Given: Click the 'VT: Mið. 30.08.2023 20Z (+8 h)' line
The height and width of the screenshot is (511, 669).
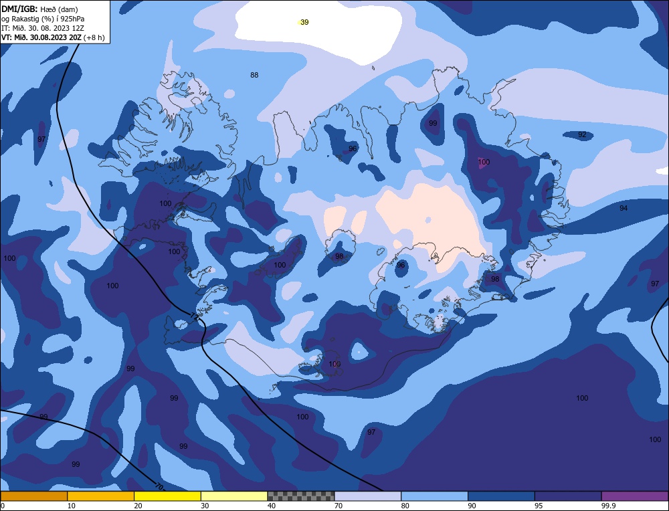Looking at the screenshot, I should pos(52,37).
